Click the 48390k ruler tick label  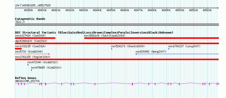pos(29,10)
